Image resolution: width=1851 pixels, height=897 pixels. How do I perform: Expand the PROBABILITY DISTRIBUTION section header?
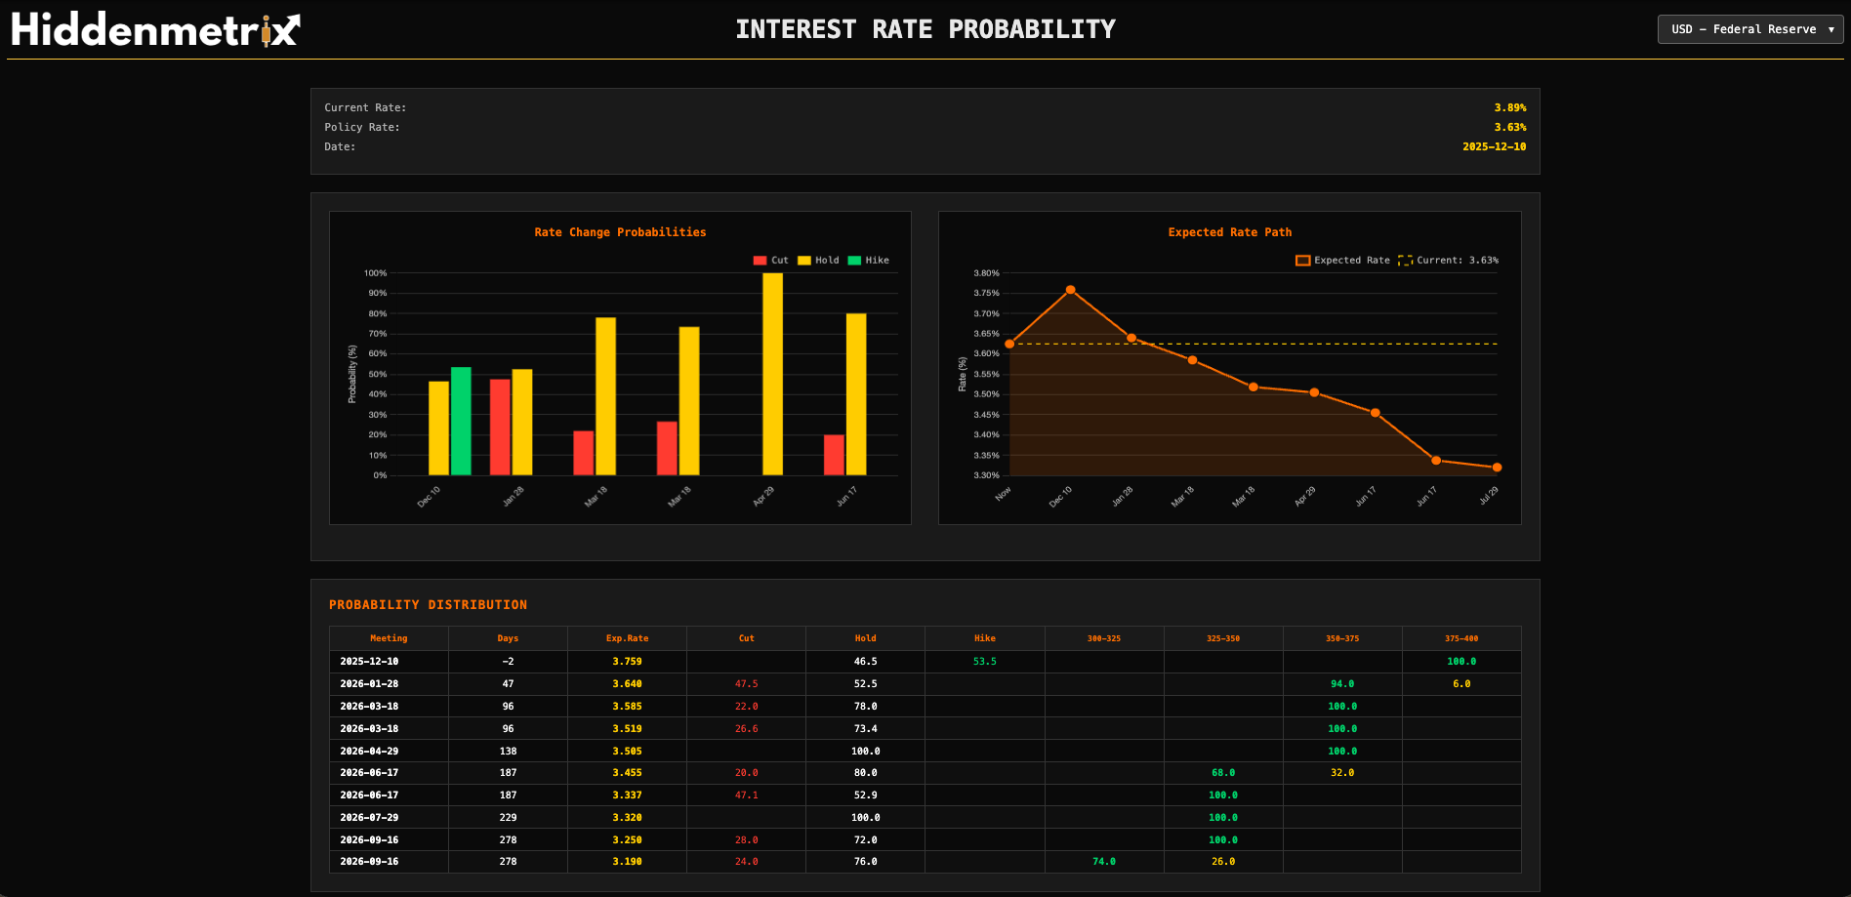pyautogui.click(x=429, y=604)
